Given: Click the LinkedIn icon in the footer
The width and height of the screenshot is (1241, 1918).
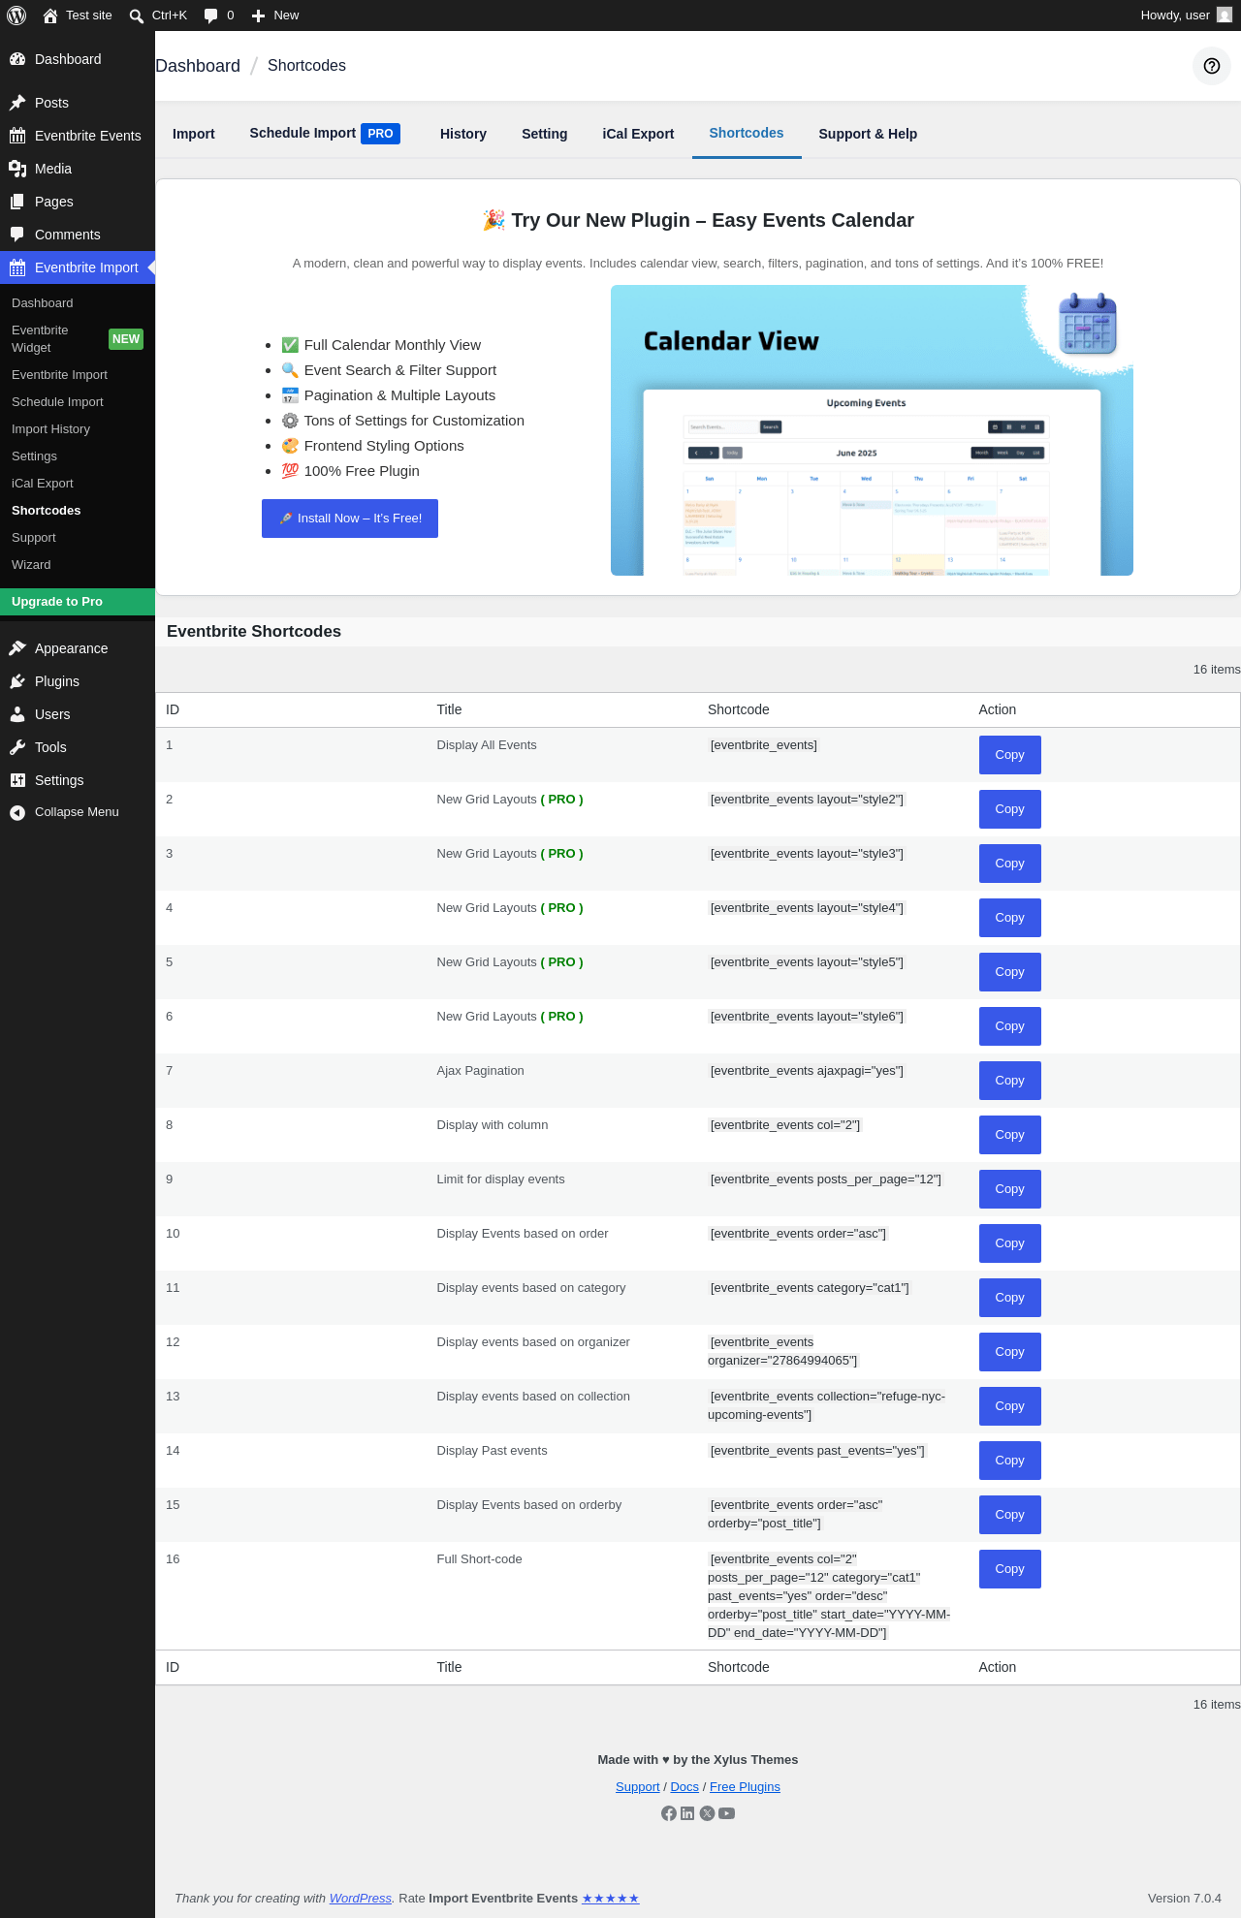Looking at the screenshot, I should pos(687,1813).
